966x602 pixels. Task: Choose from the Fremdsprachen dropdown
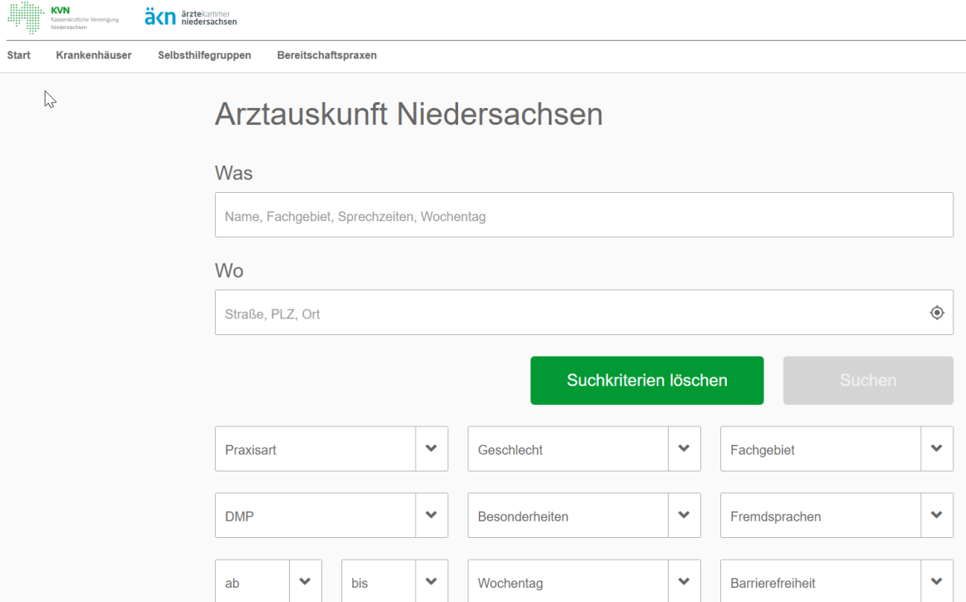click(836, 516)
